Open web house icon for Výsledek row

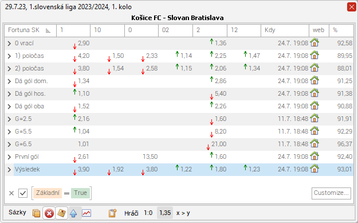pos(314,169)
